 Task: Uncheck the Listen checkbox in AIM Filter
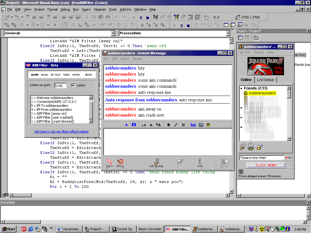pyautogui.click(x=73, y=85)
